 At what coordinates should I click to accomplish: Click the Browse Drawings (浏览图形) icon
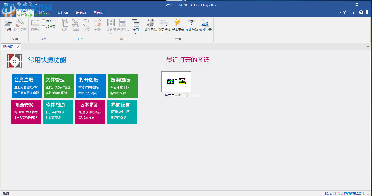pos(20,23)
